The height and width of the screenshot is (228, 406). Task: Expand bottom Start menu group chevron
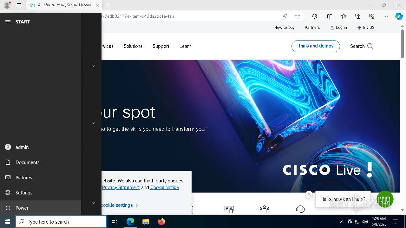click(x=93, y=203)
